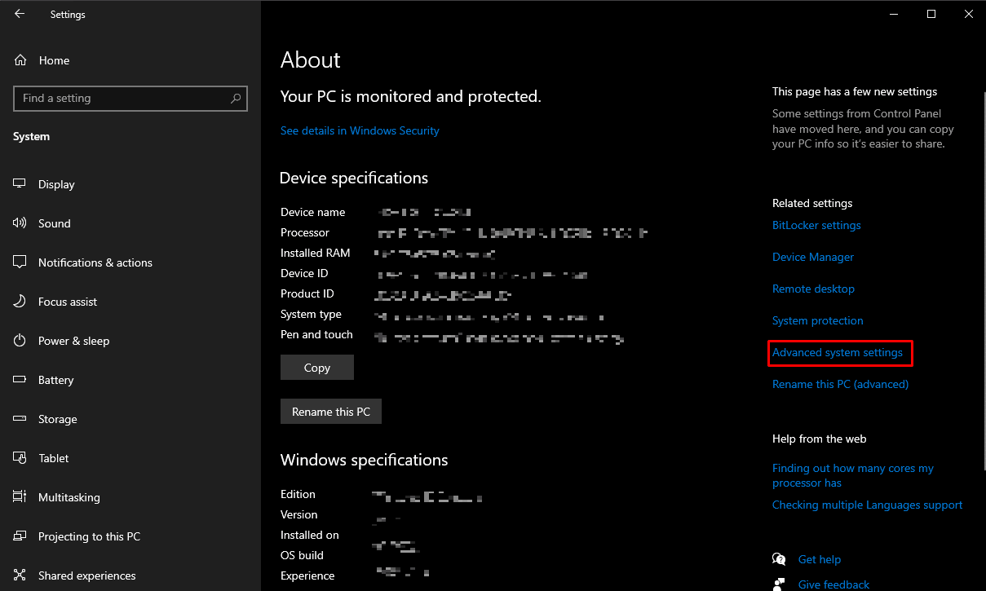Open Checking multiple Languages support link
This screenshot has height=591, width=986.
[868, 505]
